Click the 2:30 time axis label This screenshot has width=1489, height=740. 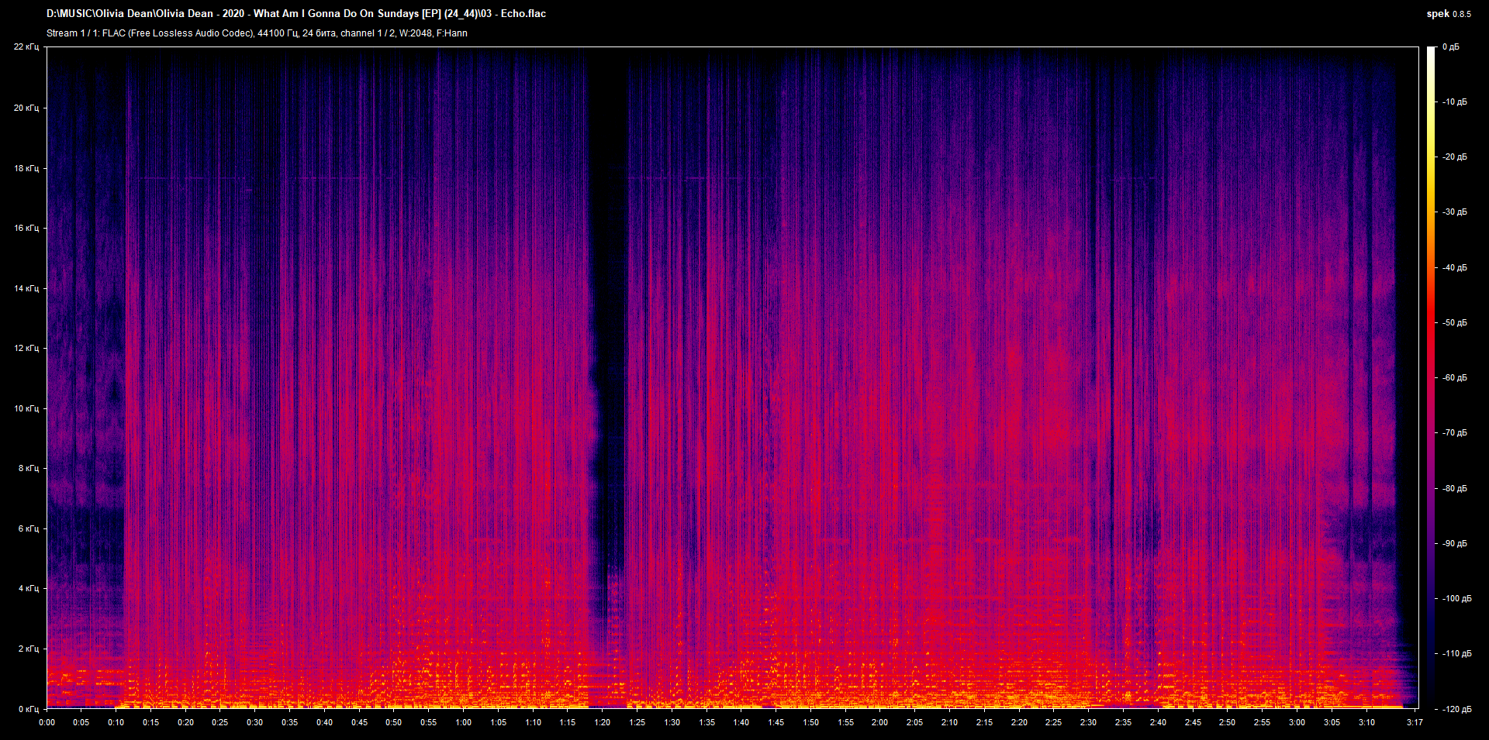click(1089, 723)
